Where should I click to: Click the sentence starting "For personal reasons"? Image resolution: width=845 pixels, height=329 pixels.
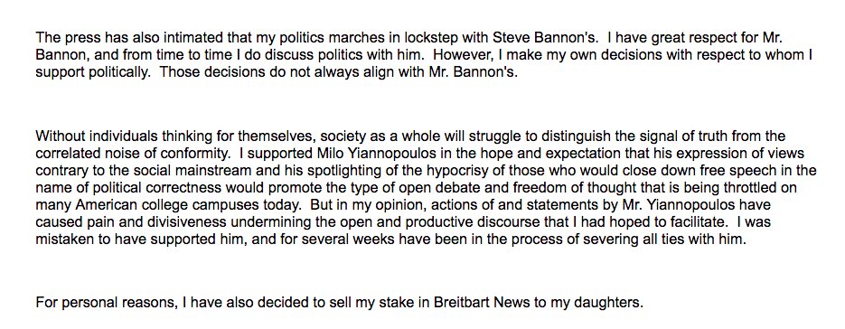click(x=340, y=303)
